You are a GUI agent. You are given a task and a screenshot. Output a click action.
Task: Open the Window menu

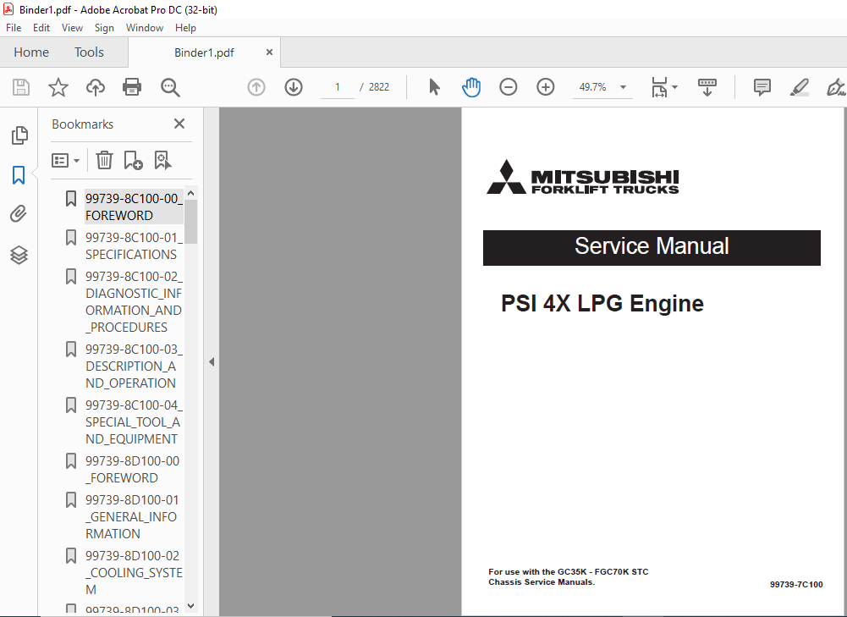144,28
